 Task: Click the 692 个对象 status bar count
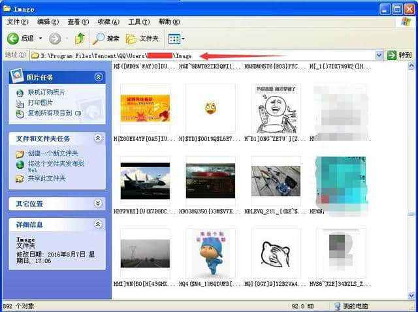click(x=18, y=306)
